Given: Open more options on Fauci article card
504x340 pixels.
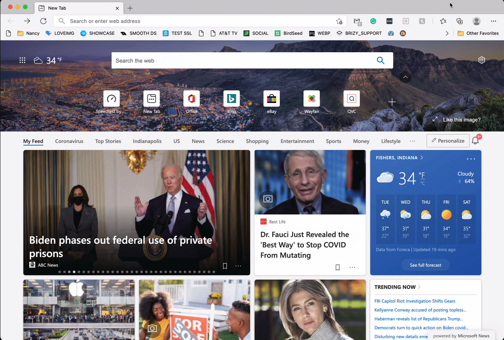Looking at the screenshot, I should [352, 267].
